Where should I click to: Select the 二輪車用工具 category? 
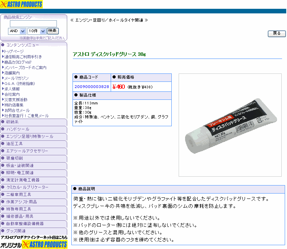tap(34, 195)
